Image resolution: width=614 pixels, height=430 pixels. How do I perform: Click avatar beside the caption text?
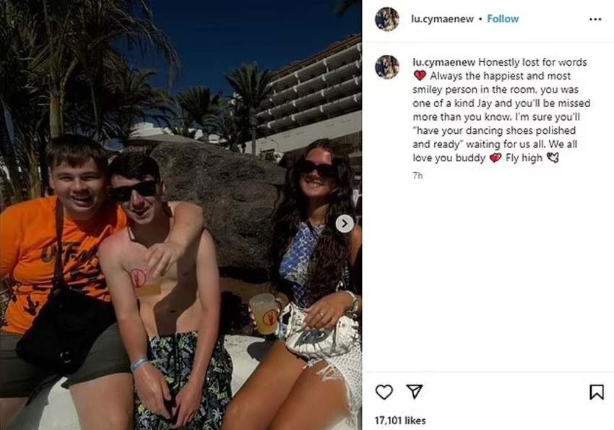[x=387, y=67]
